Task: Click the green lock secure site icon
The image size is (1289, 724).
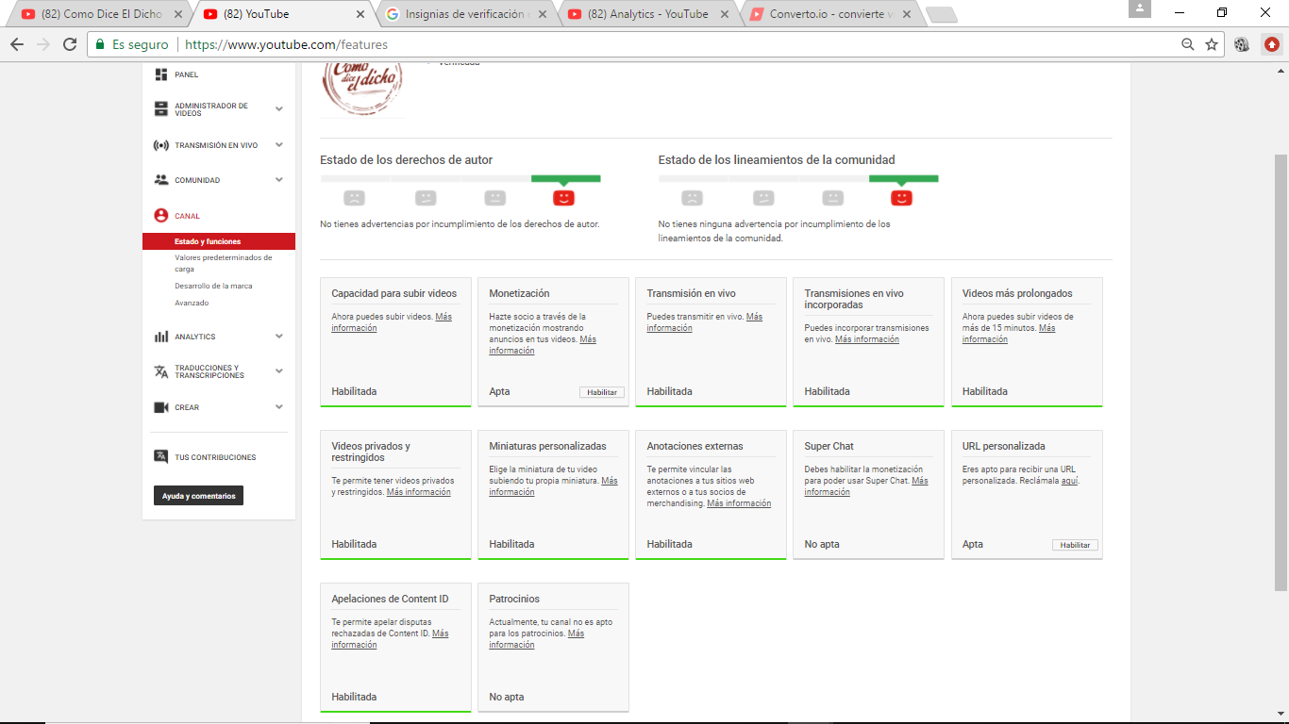Action: (100, 44)
